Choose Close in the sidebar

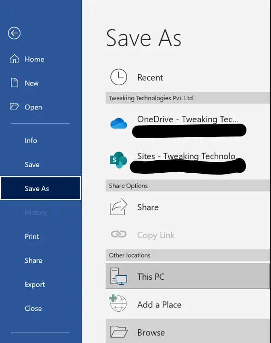(41, 308)
